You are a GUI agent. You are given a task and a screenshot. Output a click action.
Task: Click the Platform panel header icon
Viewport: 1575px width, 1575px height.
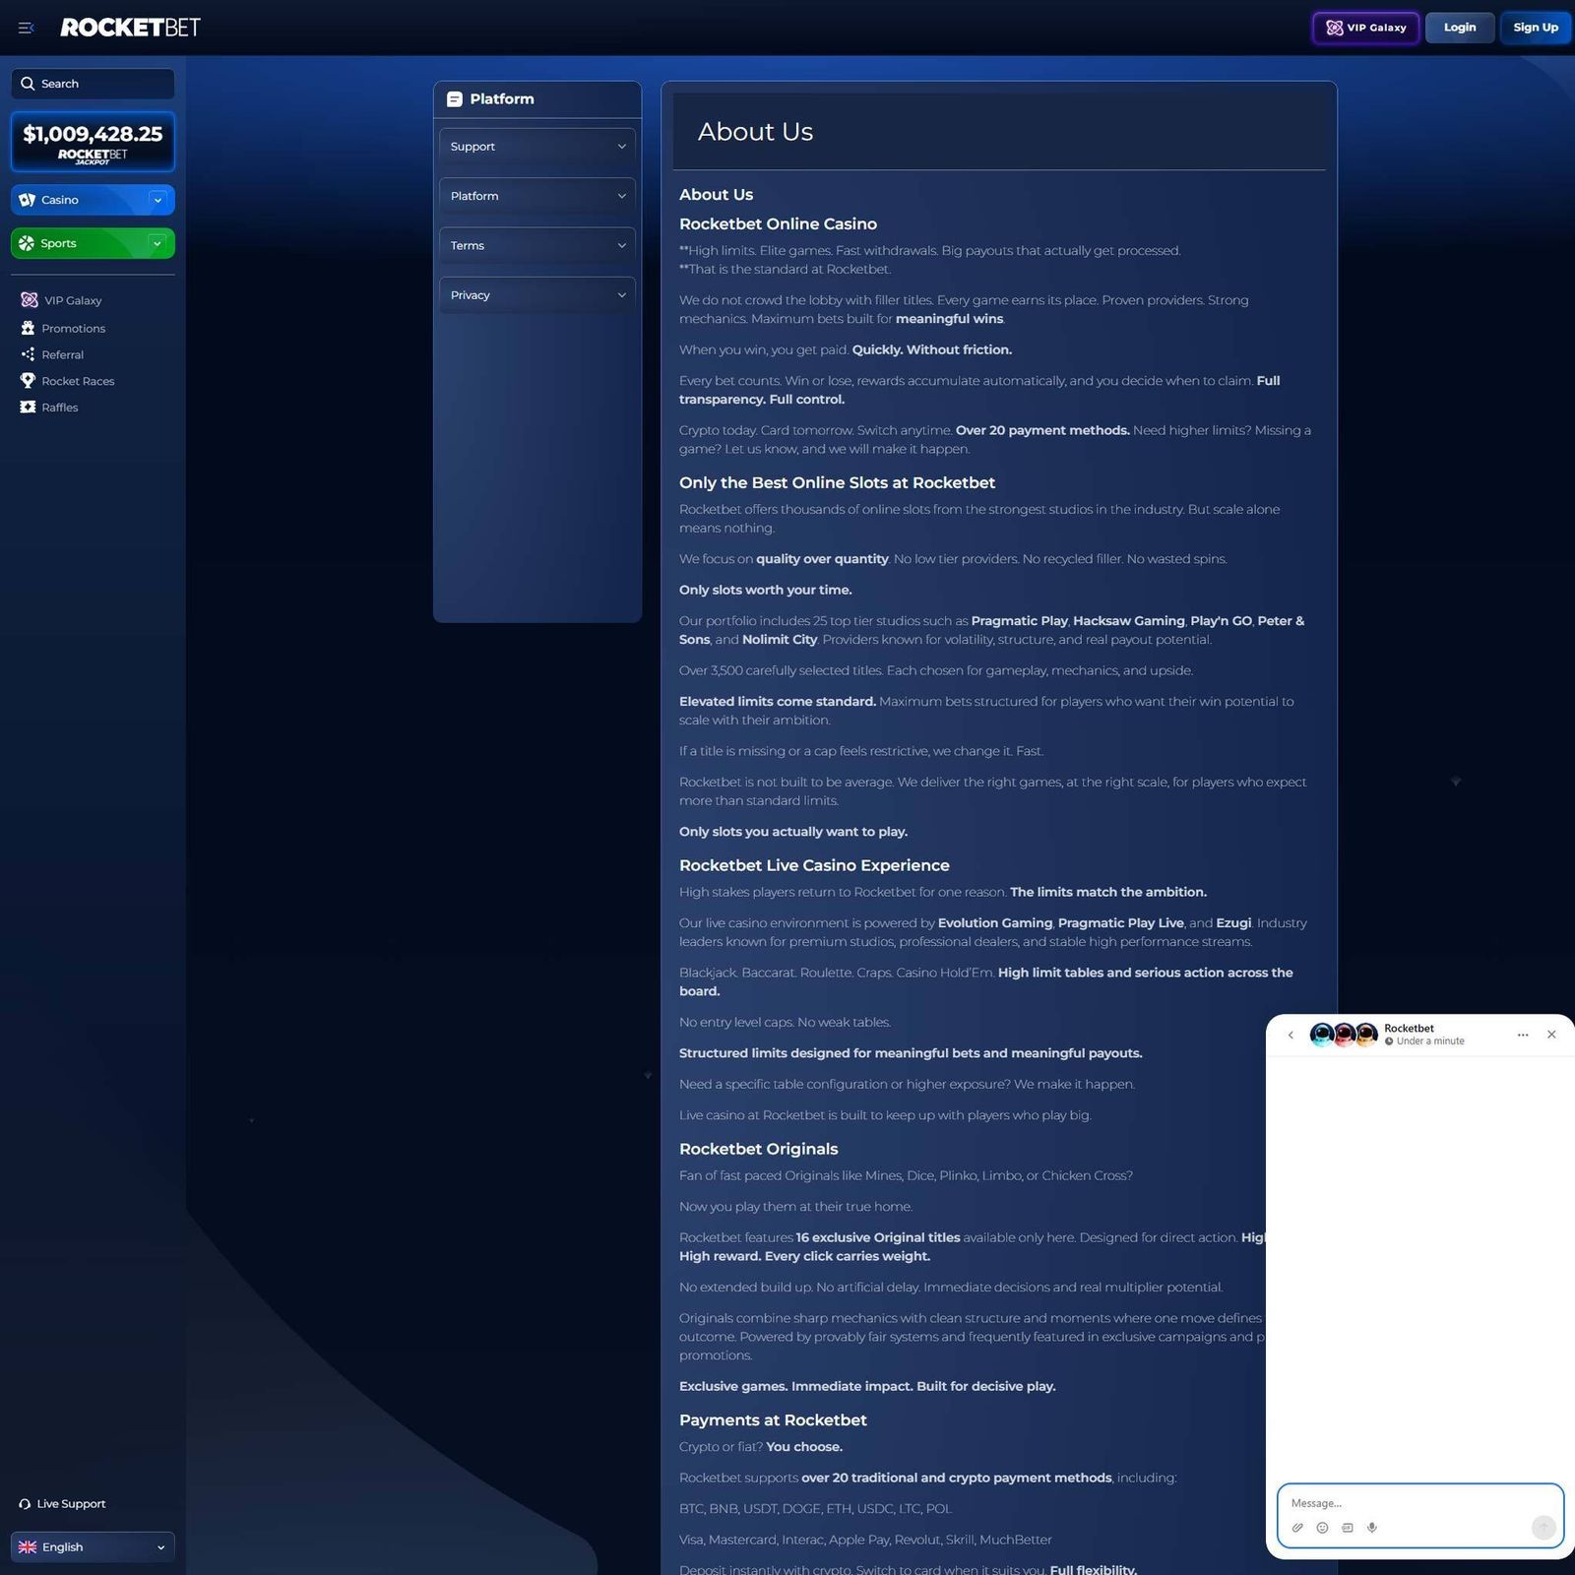(x=455, y=99)
